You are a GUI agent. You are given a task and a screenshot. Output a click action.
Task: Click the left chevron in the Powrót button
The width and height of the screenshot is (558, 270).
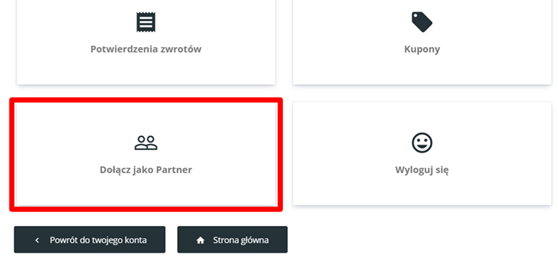pos(37,240)
